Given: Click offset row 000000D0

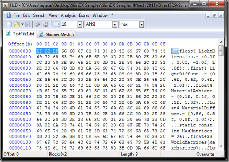Looking at the screenshot, I should coord(20,125).
